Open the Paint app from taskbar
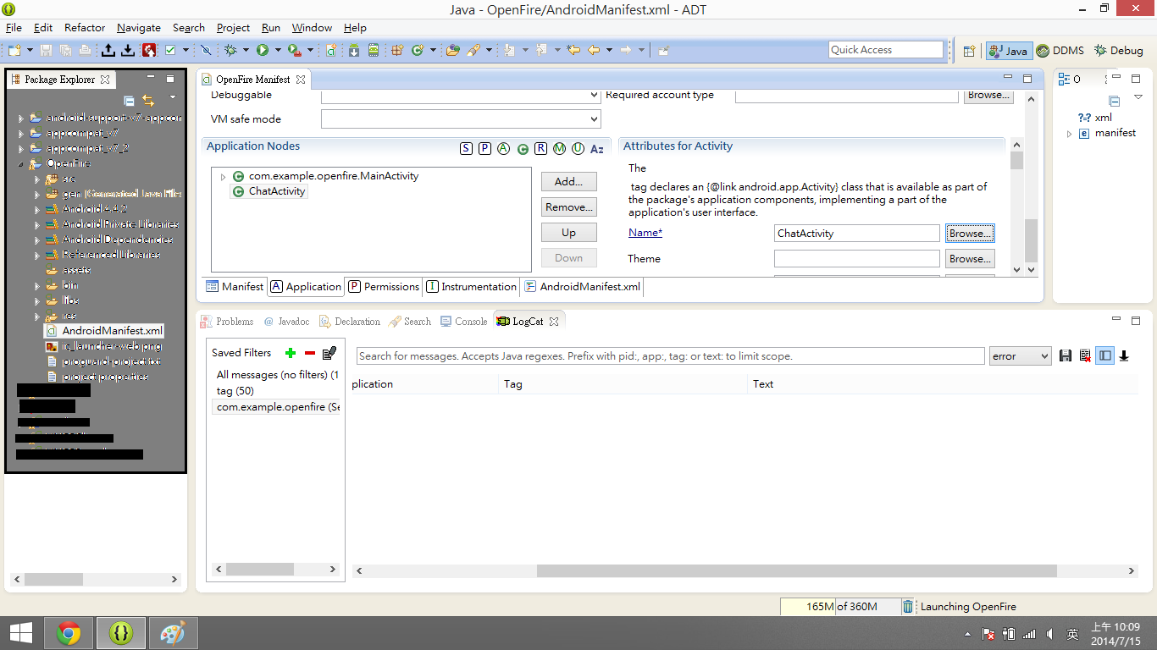1157x650 pixels. pyautogui.click(x=173, y=633)
